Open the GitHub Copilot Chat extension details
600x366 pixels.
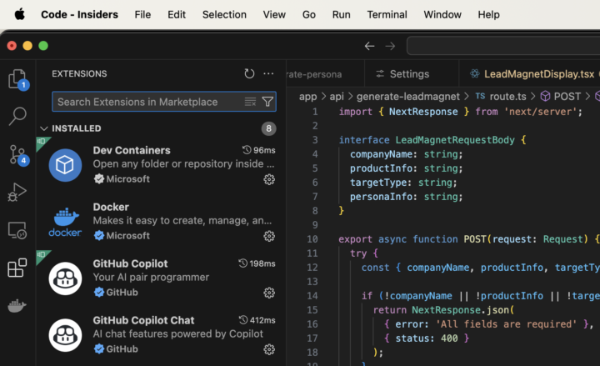[161, 335]
